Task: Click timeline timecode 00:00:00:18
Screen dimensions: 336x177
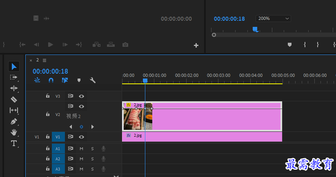Action: [50, 71]
